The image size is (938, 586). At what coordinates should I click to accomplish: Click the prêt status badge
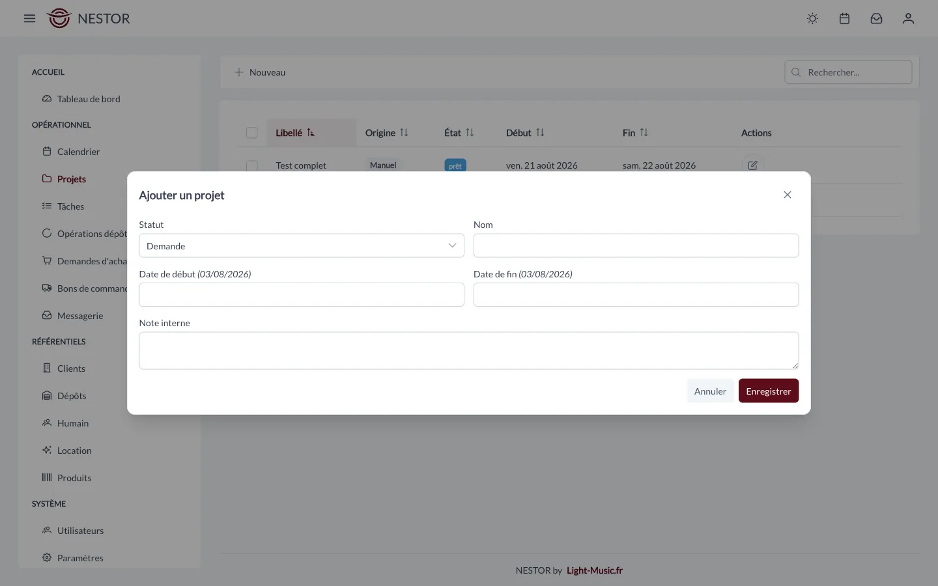[455, 165]
